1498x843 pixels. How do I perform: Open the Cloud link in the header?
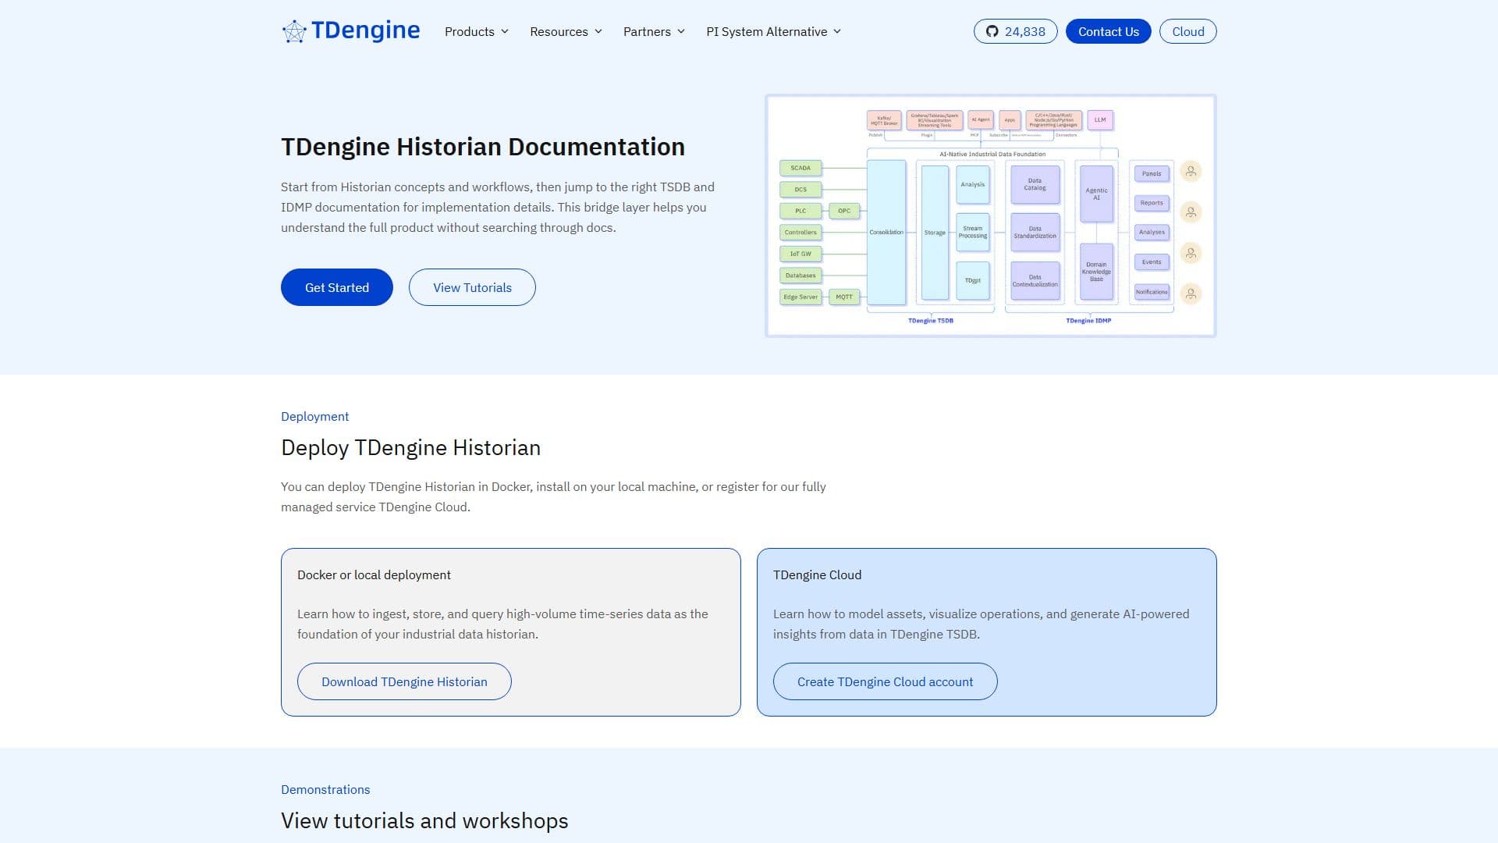pos(1187,31)
